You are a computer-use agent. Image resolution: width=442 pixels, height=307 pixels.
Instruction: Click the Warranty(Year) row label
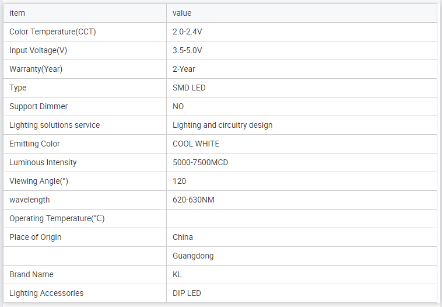coord(36,69)
